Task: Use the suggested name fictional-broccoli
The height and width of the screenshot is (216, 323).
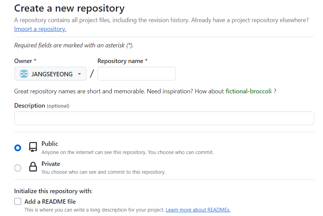Action: point(248,91)
